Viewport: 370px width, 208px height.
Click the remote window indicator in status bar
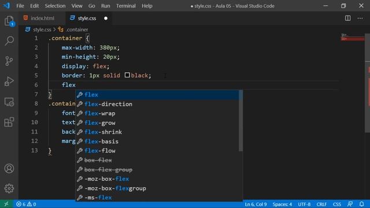(x=6, y=204)
